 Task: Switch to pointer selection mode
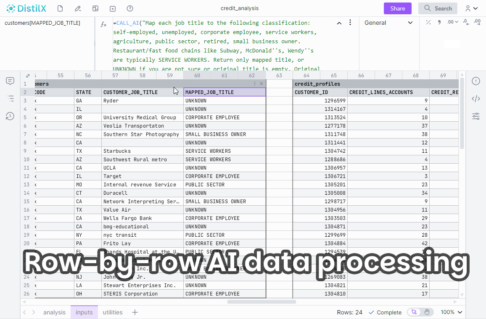click(x=414, y=312)
